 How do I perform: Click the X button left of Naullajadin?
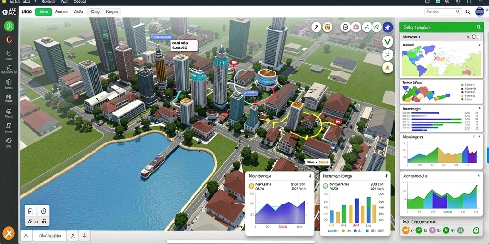26,235
